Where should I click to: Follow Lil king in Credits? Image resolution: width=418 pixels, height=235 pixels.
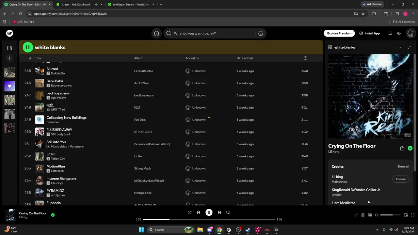point(401,179)
